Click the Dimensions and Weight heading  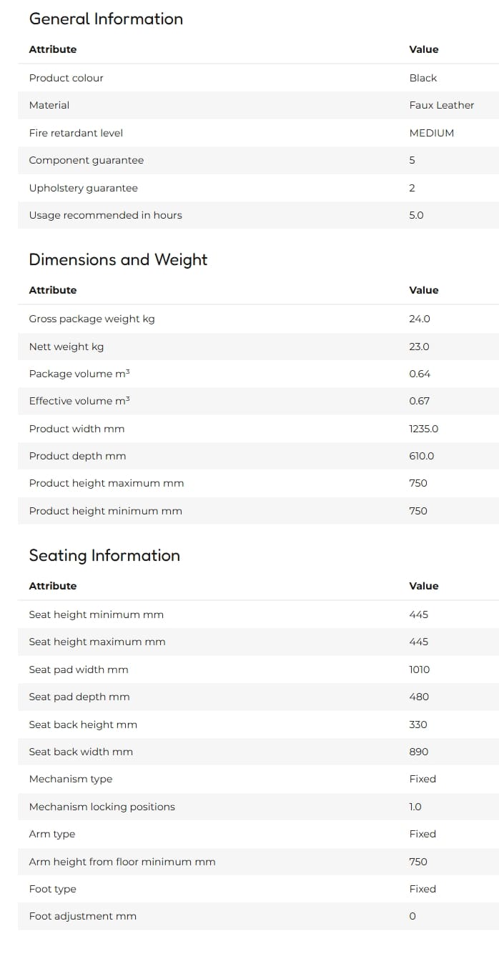(118, 259)
